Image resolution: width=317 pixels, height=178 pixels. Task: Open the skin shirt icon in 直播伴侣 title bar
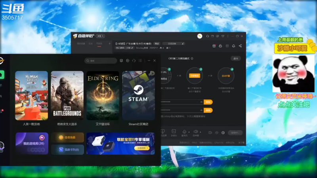pyautogui.click(x=223, y=36)
